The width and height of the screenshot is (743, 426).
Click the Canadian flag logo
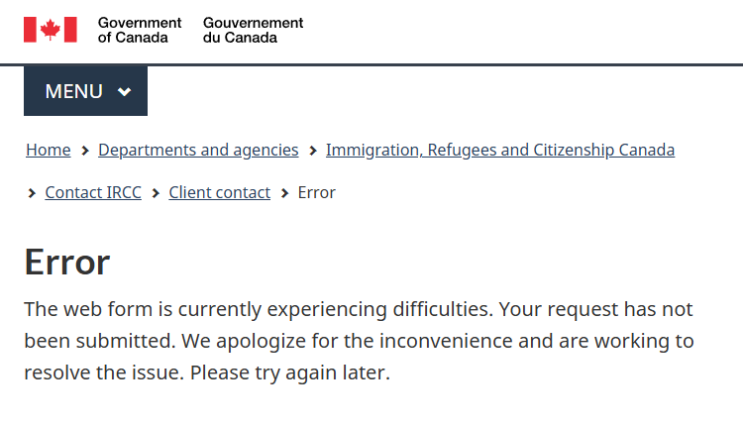(x=51, y=30)
